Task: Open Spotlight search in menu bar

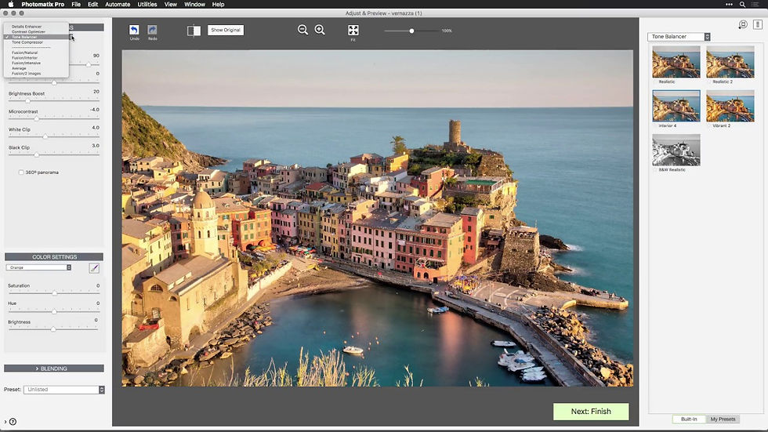Action: pos(743,4)
